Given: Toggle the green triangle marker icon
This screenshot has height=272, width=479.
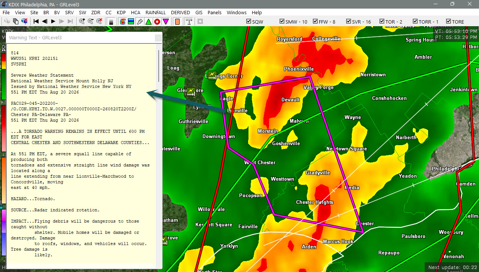Looking at the screenshot, I should coord(148,21).
